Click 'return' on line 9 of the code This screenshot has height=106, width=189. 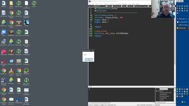click(98, 27)
